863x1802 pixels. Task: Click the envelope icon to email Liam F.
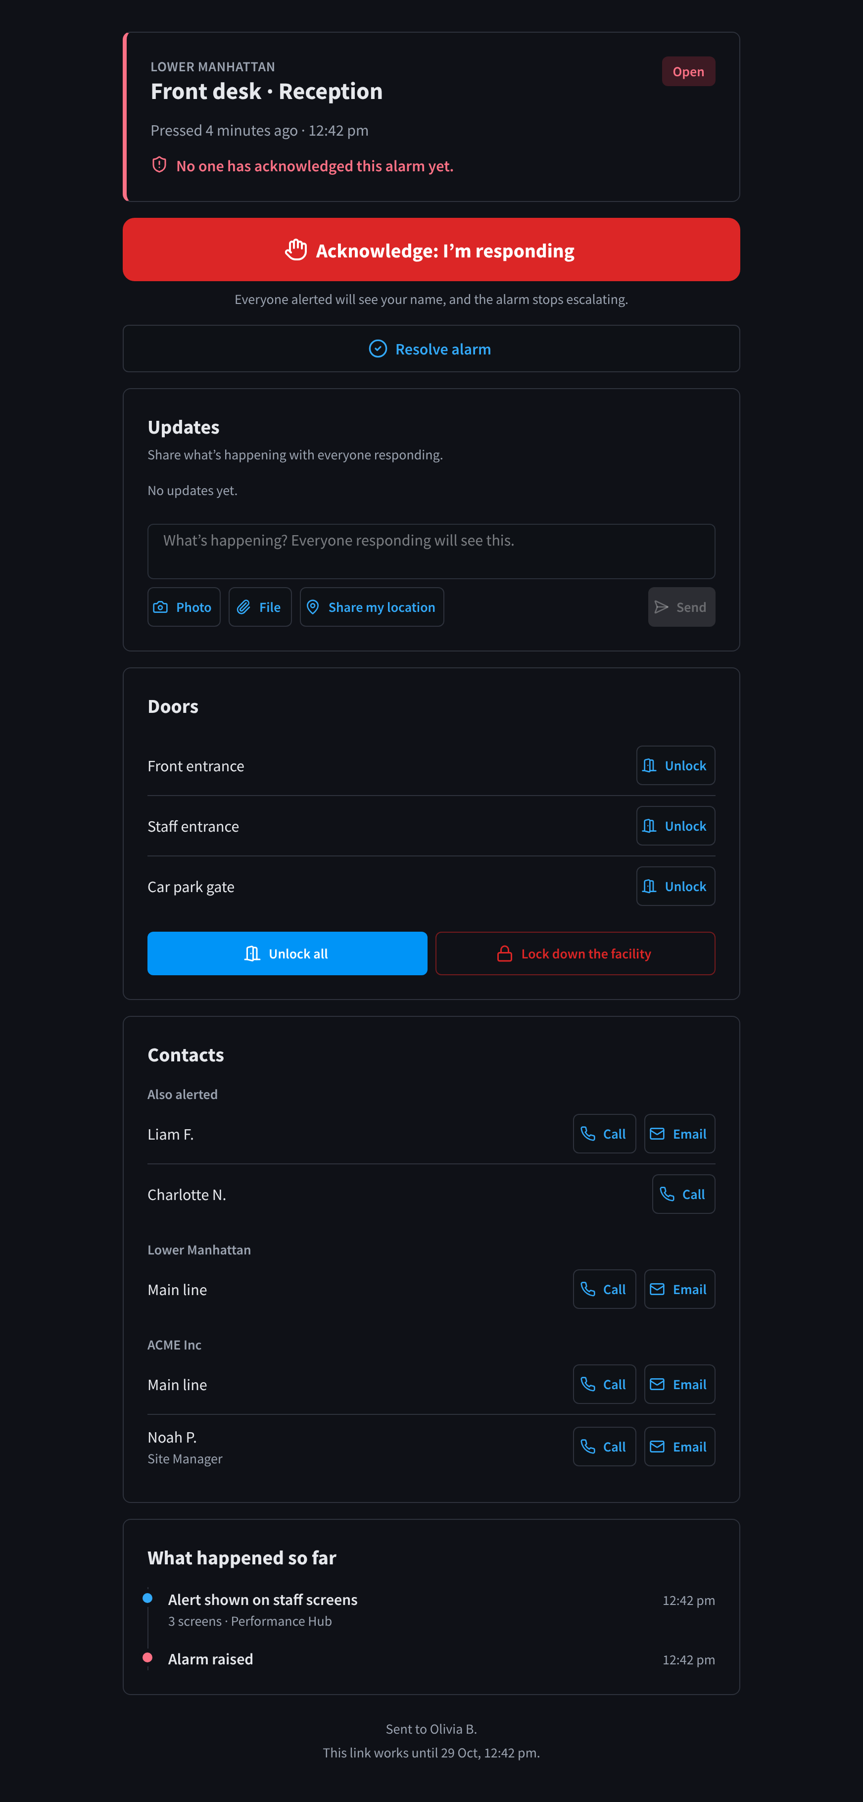coord(657,1133)
